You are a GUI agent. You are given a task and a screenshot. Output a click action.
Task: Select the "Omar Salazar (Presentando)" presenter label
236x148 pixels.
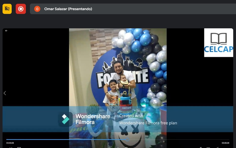[68, 9]
